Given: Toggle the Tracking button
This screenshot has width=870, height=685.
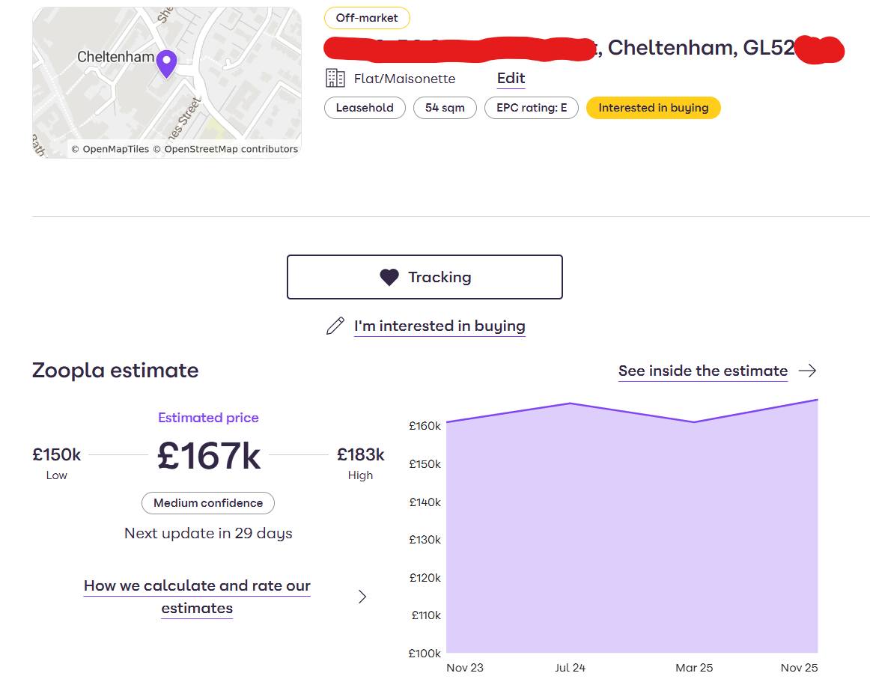Looking at the screenshot, I should coord(425,277).
